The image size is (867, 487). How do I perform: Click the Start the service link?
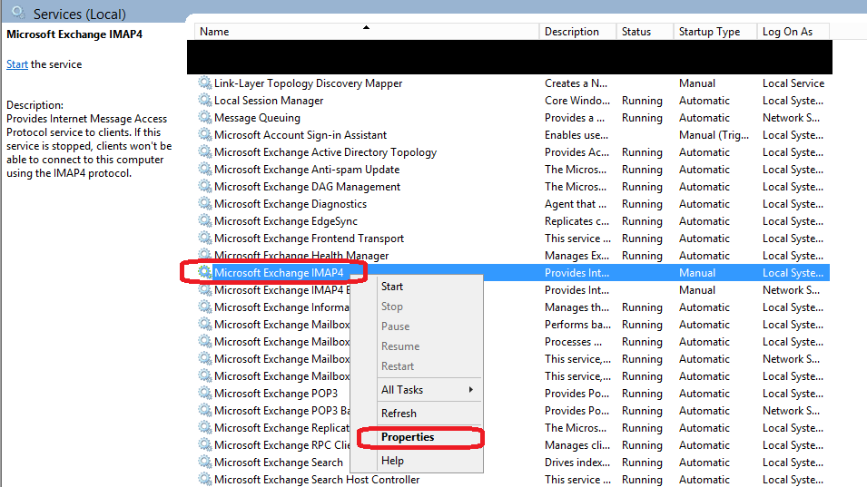tap(17, 64)
